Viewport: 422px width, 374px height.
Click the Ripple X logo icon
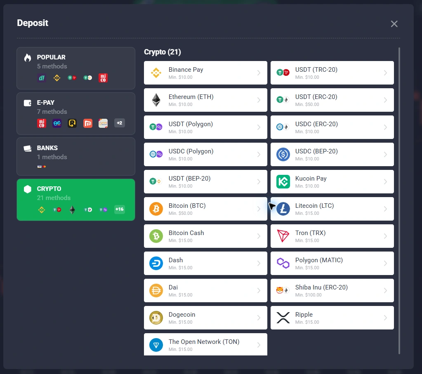(x=283, y=318)
